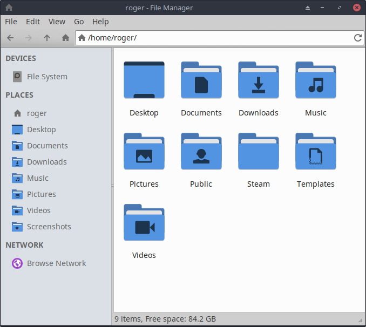The width and height of the screenshot is (366, 327).
Task: Click the Public folder name label
Action: 201,184
